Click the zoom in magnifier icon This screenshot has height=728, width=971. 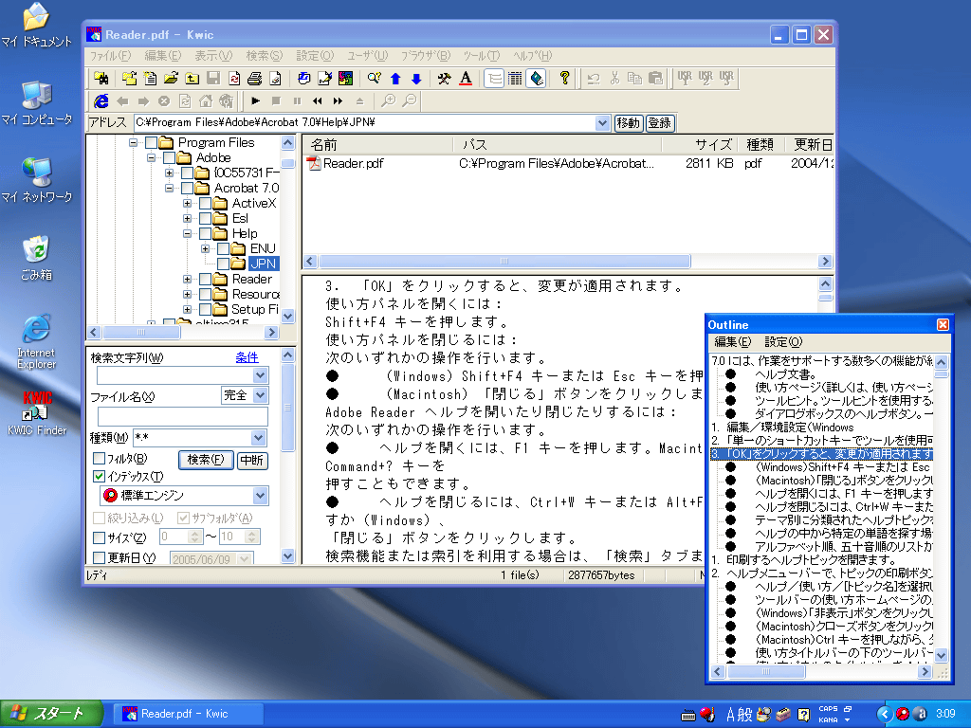[x=388, y=100]
